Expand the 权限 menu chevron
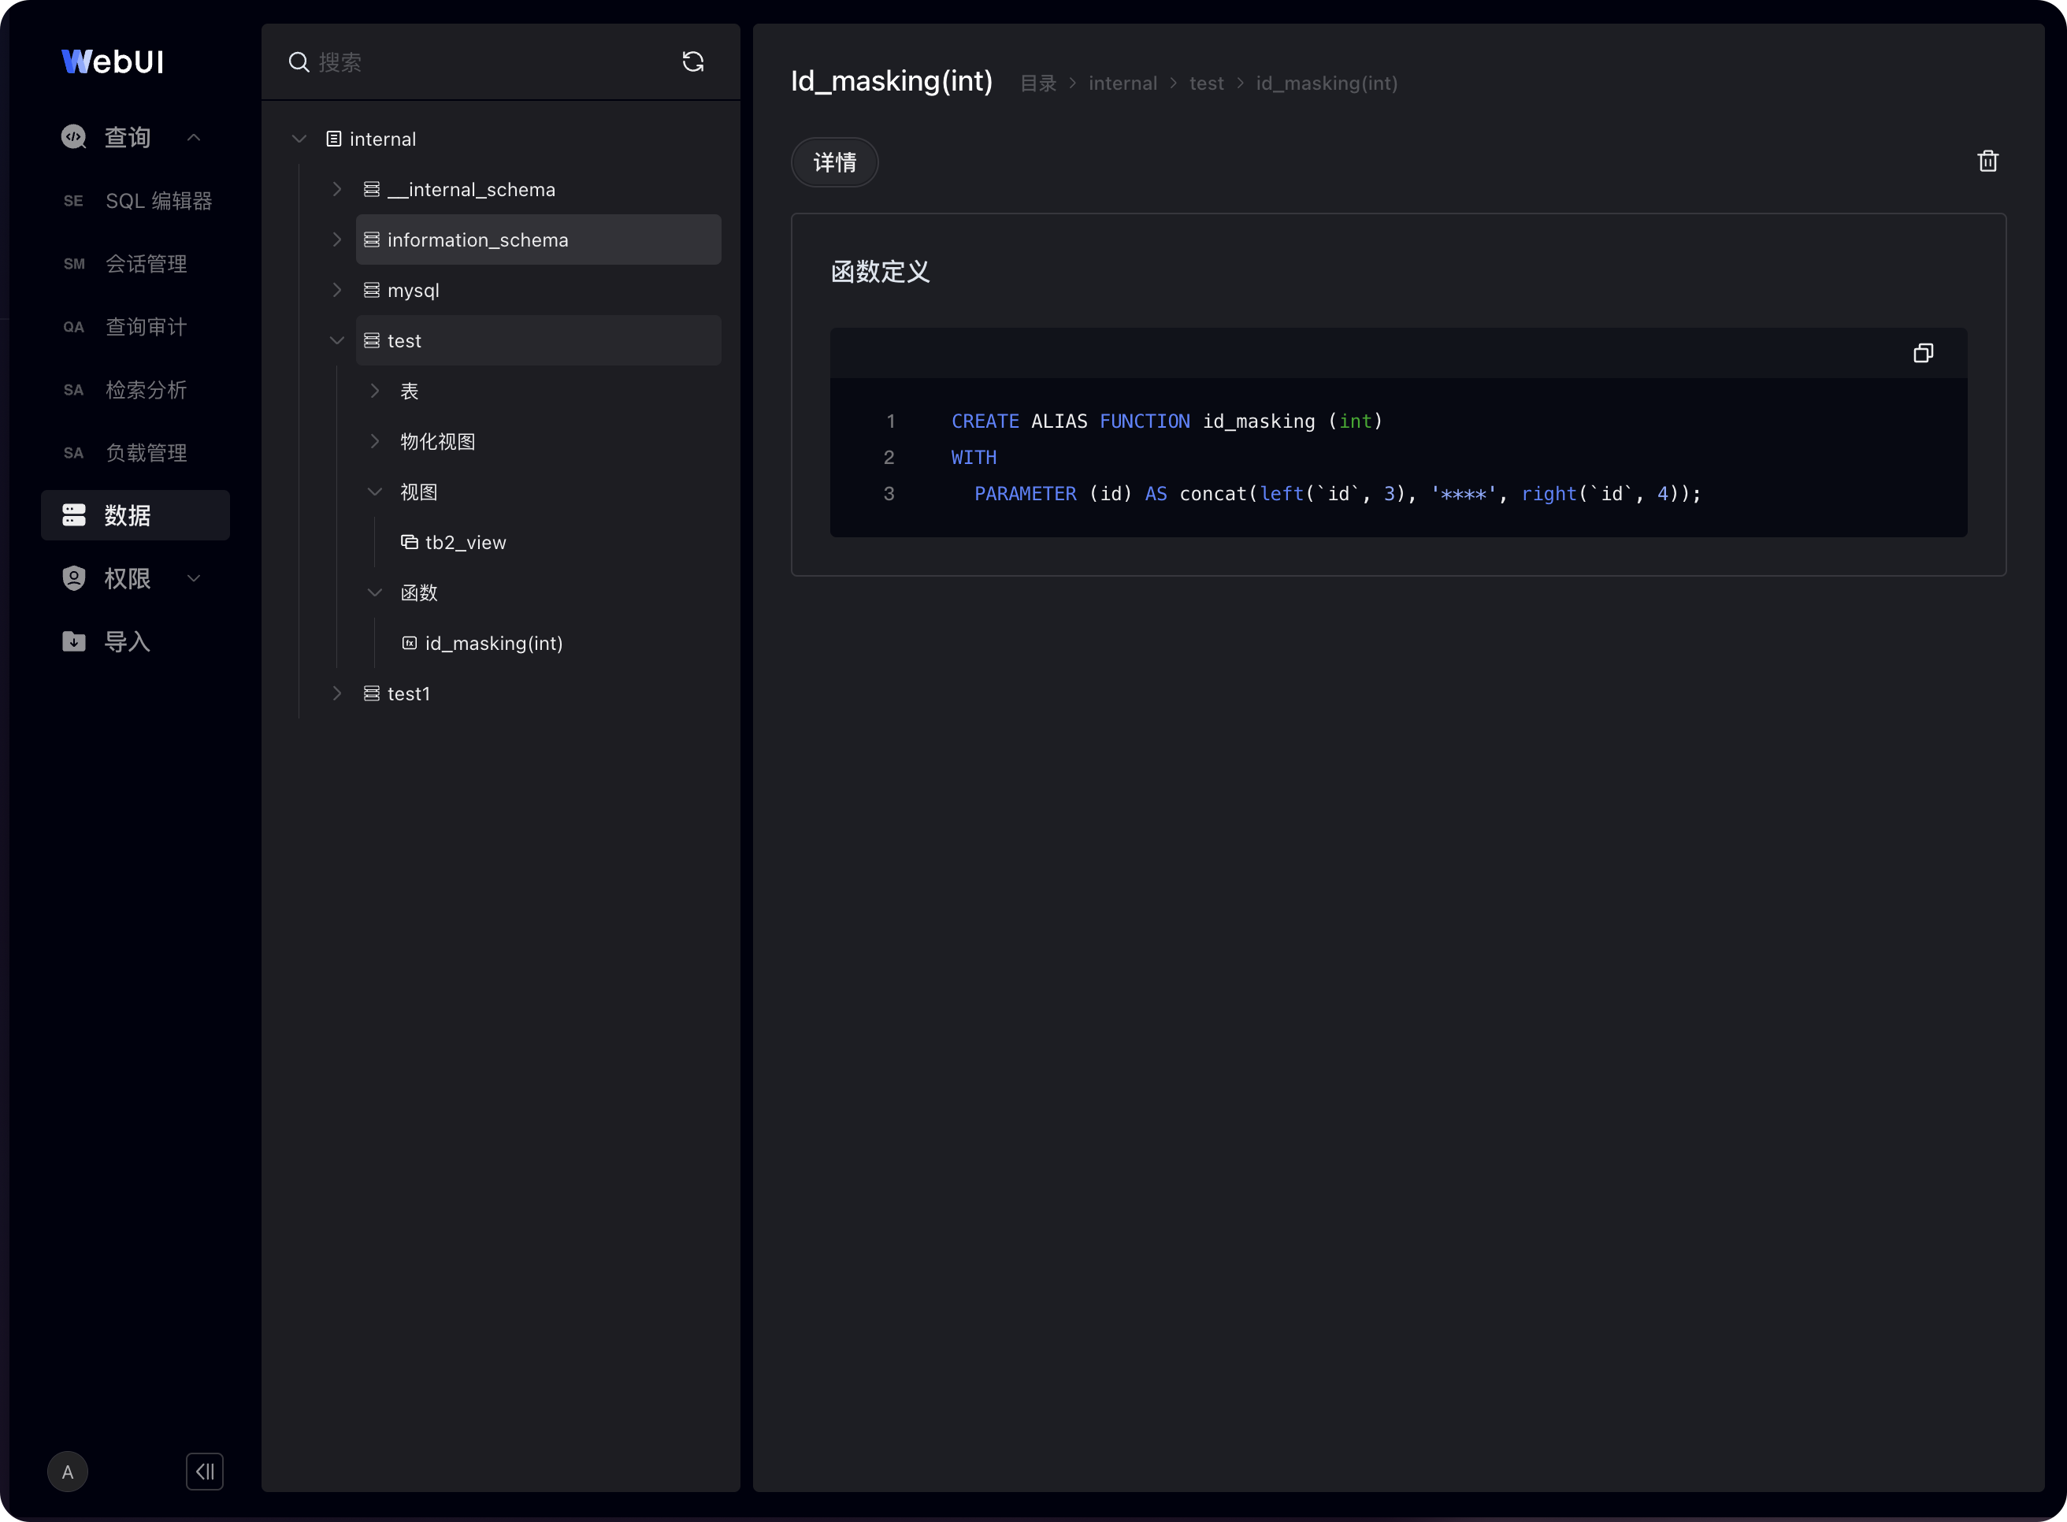The image size is (2067, 1522). pos(194,578)
